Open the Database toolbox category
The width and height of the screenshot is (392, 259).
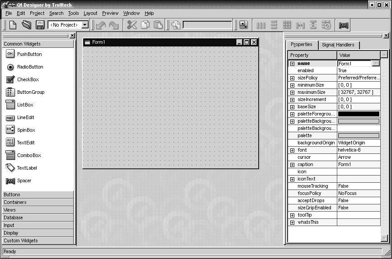38,217
